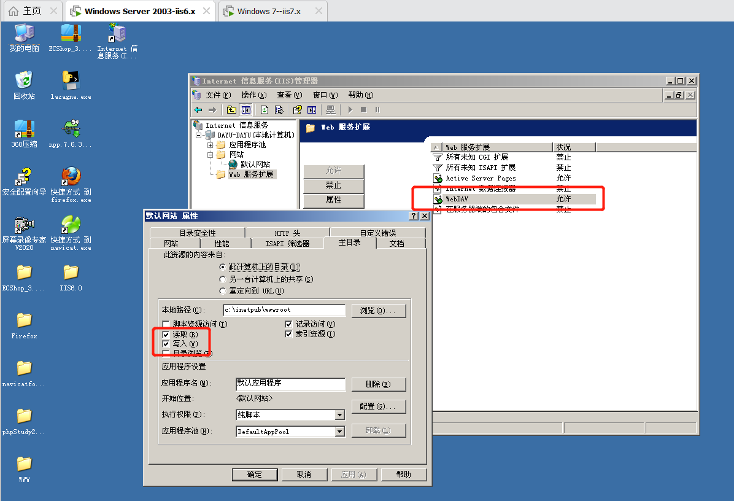Select the 屏幕录像专家 V2020 desktop icon
The image size is (734, 501).
[x=25, y=233]
